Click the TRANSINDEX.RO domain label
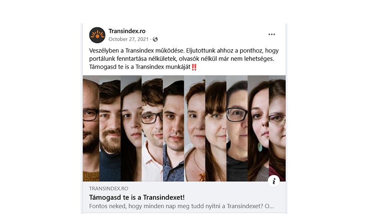The height and width of the screenshot is (214, 372). (109, 188)
